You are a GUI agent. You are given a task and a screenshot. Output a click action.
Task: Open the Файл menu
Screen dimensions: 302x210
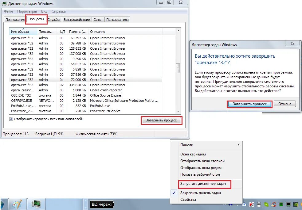tap(9, 11)
